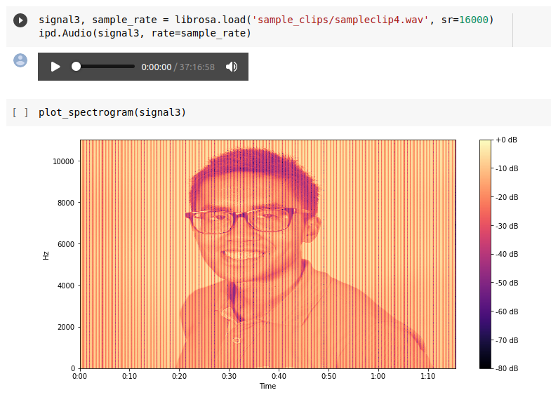Run the librosa.load code cell
Viewport: 551px width, 402px height.
(x=20, y=20)
